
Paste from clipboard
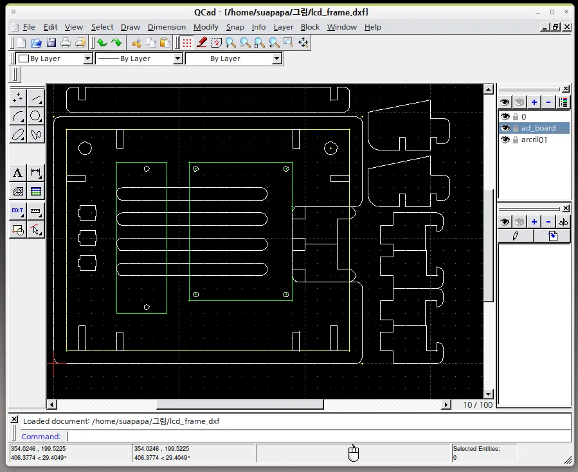(165, 42)
